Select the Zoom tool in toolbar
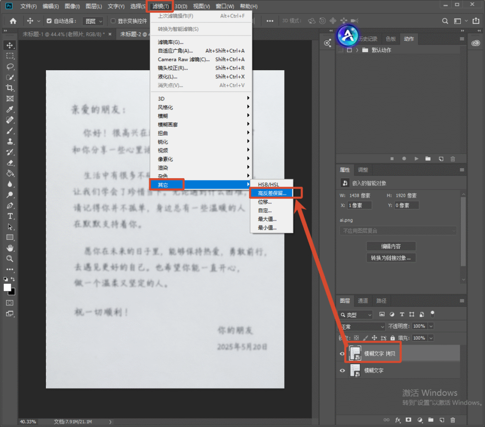This screenshot has width=485, height=427. [x=10, y=259]
